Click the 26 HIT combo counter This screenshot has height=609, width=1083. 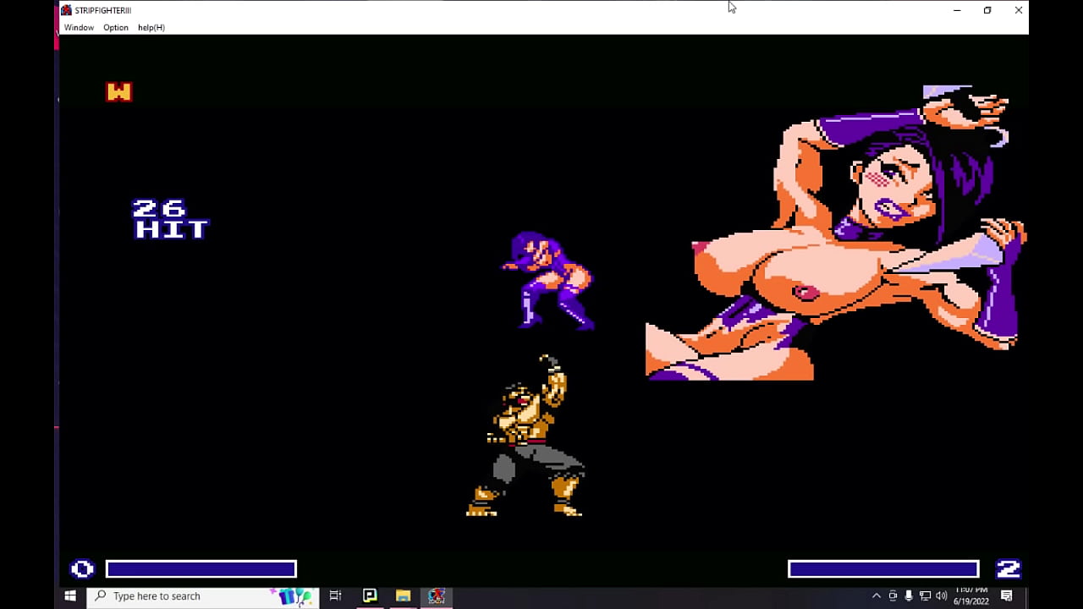click(x=171, y=220)
